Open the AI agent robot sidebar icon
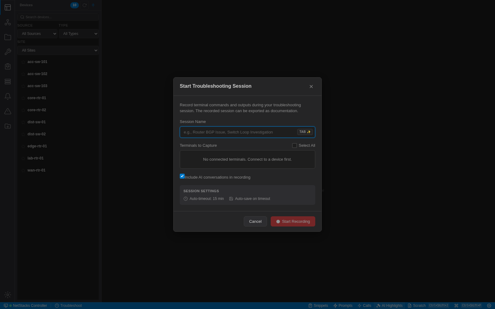Screen dimensions: 495x309 coord(8,67)
